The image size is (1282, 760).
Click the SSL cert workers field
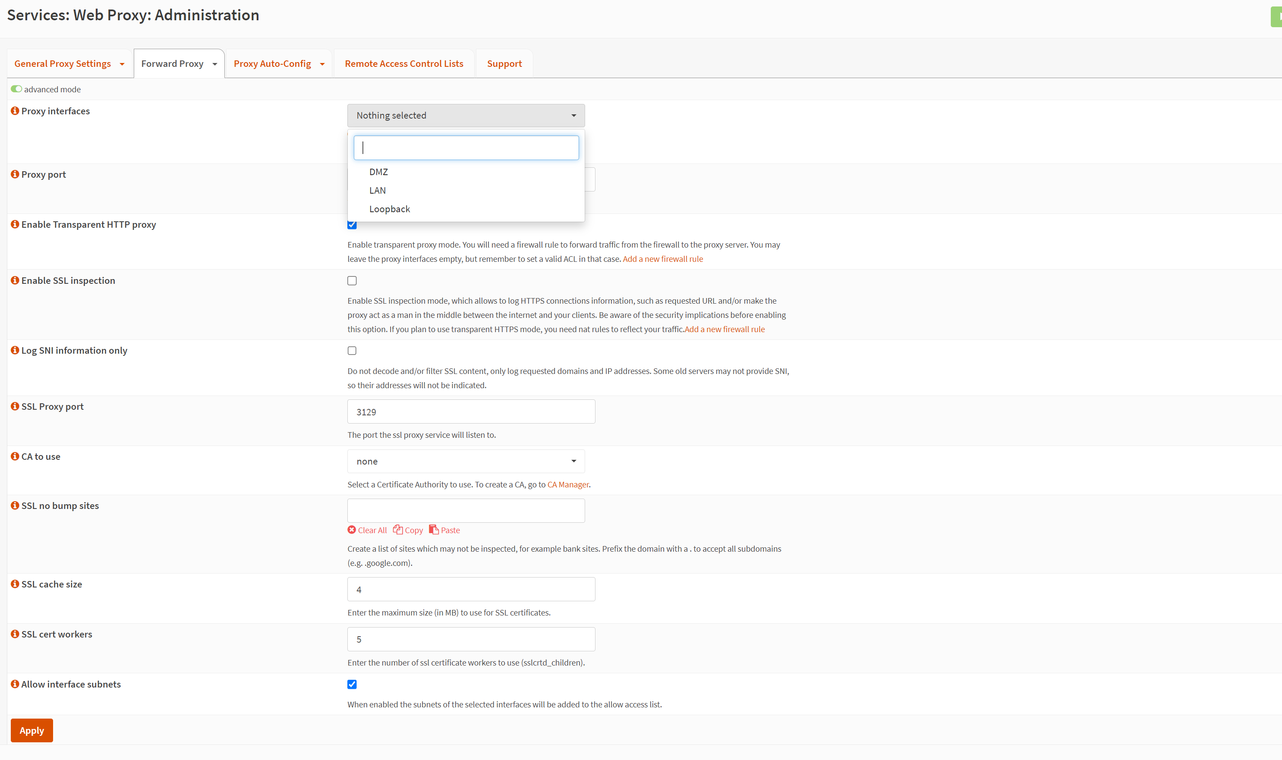tap(471, 639)
